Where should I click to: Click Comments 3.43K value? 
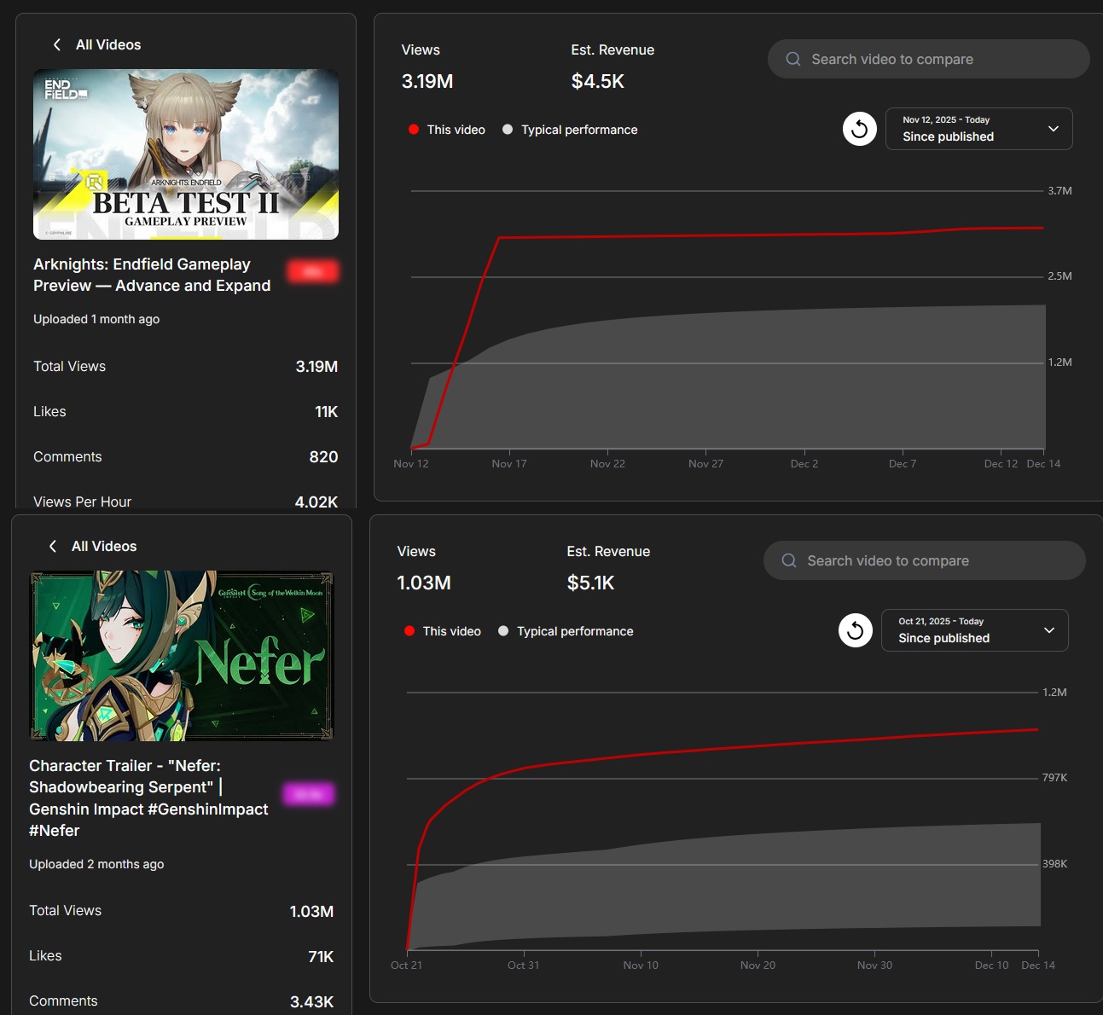[x=311, y=1001]
